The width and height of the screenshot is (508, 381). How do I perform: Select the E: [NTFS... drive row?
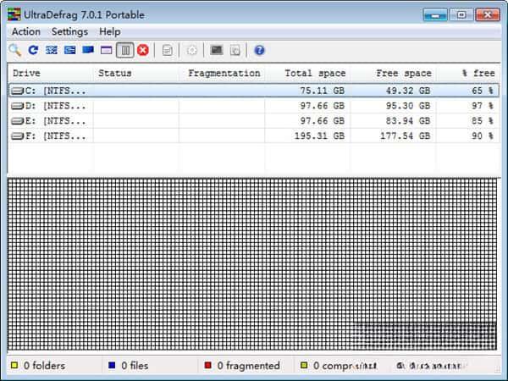tap(254, 121)
